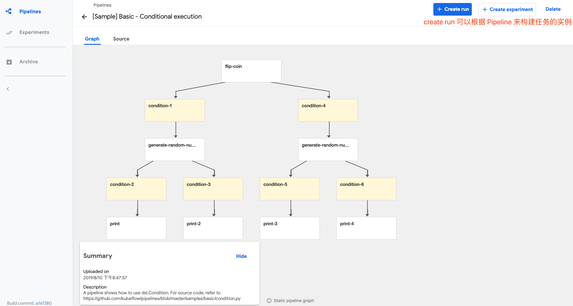The width and height of the screenshot is (573, 306).
Task: Click the Pipelines breadcrumb link
Action: pos(102,5)
